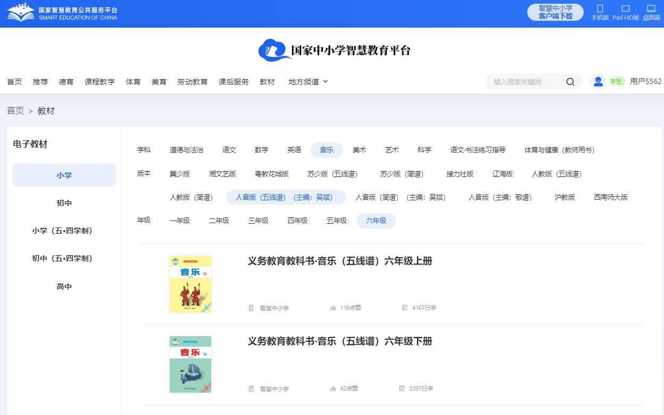664x415 pixels.
Task: Select edition 接力社版
Action: coord(460,174)
